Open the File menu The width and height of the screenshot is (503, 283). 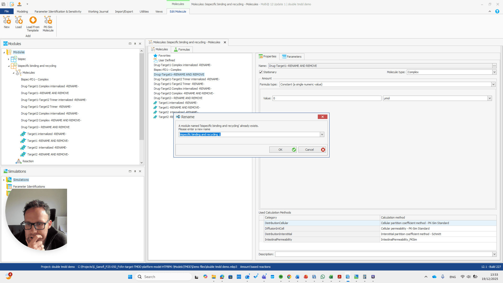pos(7,11)
